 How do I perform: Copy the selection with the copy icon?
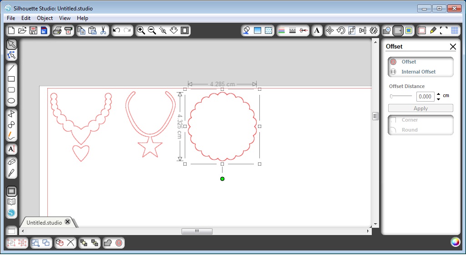[81, 30]
